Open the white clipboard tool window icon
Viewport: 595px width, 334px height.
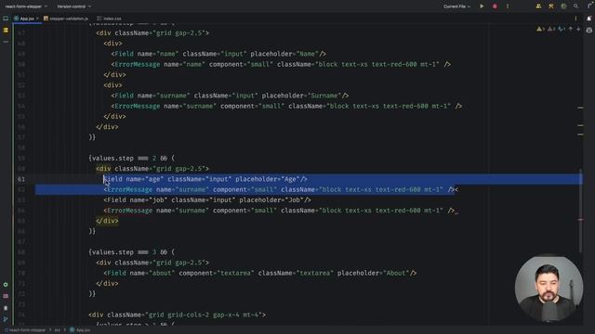[x=6, y=308]
